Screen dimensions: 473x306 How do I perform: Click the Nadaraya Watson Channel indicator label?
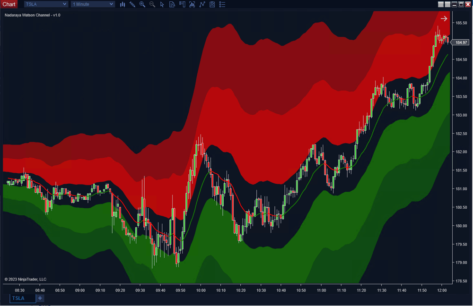coord(32,15)
